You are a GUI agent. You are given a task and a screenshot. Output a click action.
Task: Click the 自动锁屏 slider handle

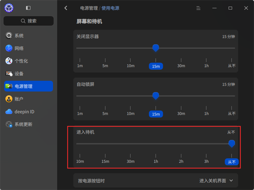(156, 96)
